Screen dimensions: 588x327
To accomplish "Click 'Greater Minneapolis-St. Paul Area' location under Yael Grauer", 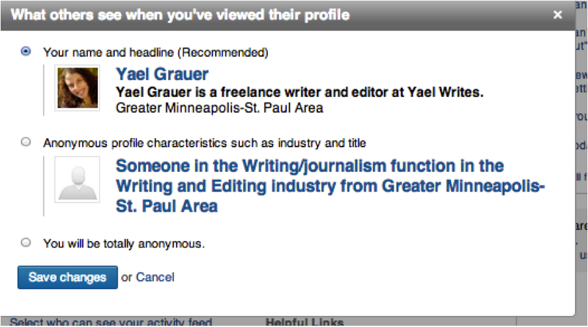I will [x=219, y=107].
